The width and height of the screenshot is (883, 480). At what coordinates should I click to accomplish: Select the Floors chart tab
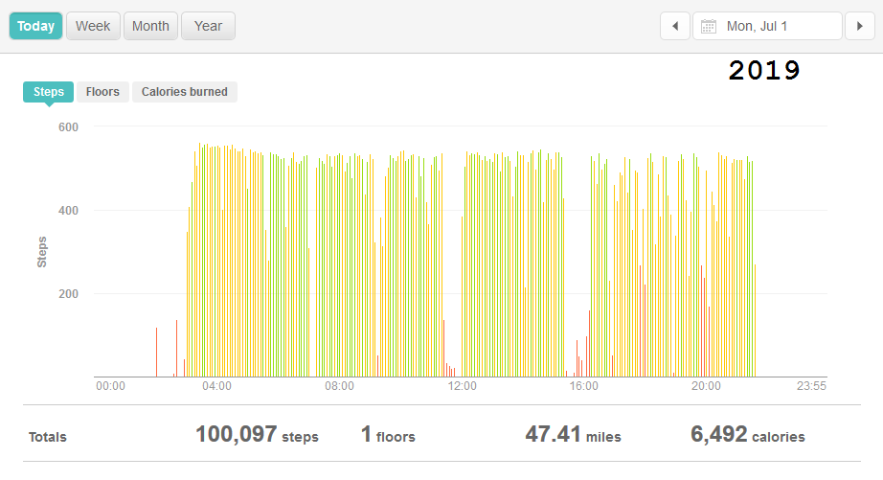coord(102,92)
